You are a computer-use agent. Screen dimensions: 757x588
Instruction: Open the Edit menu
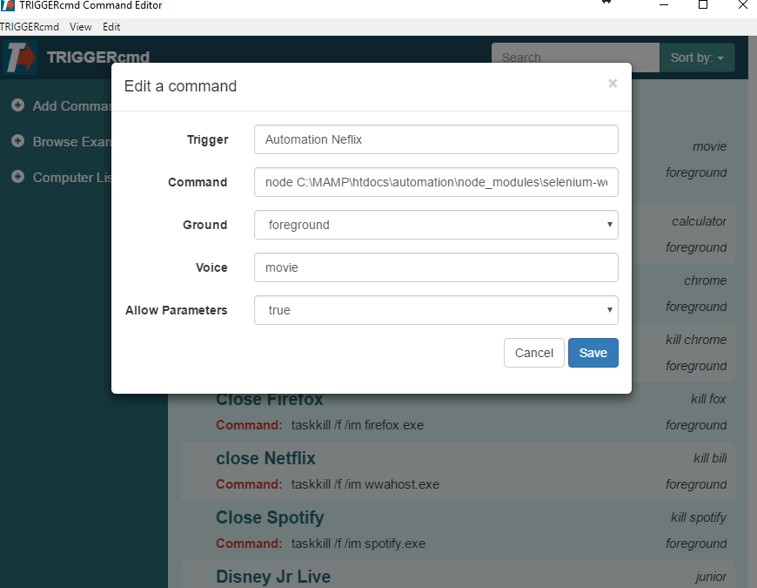tap(111, 27)
